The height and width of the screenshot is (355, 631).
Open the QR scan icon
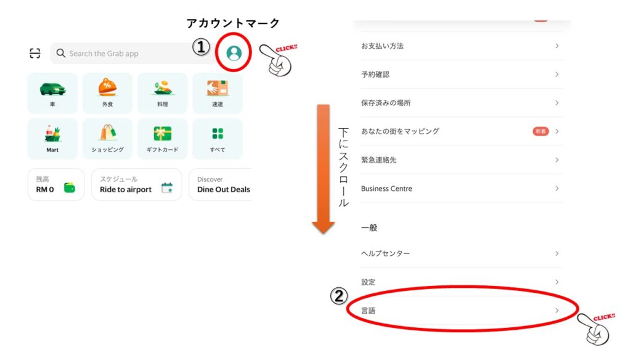point(35,54)
